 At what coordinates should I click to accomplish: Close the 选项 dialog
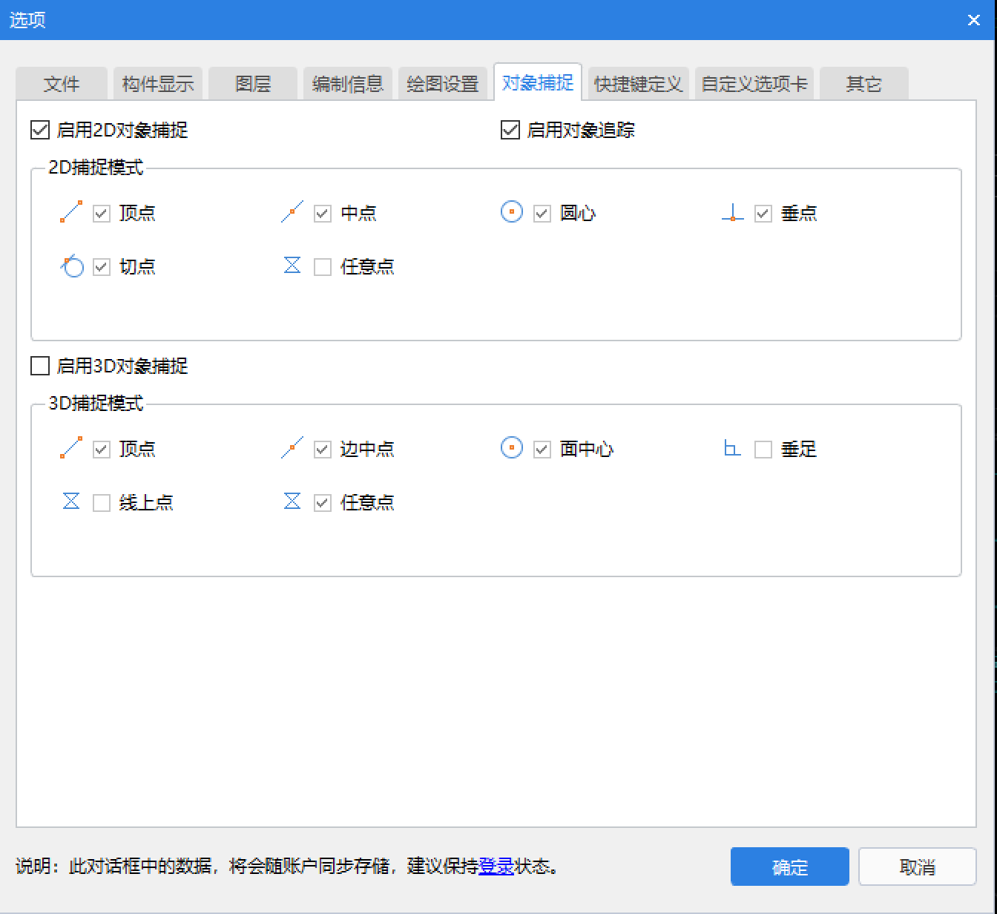pos(974,20)
